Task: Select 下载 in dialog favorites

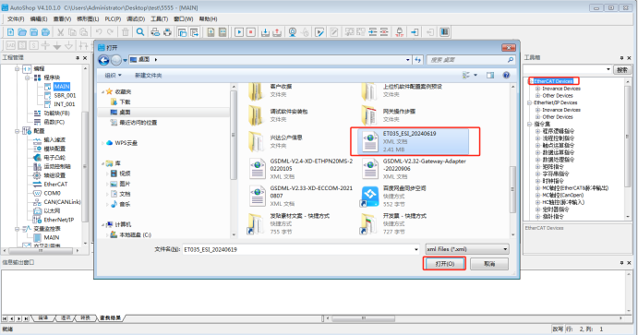Action: click(125, 102)
